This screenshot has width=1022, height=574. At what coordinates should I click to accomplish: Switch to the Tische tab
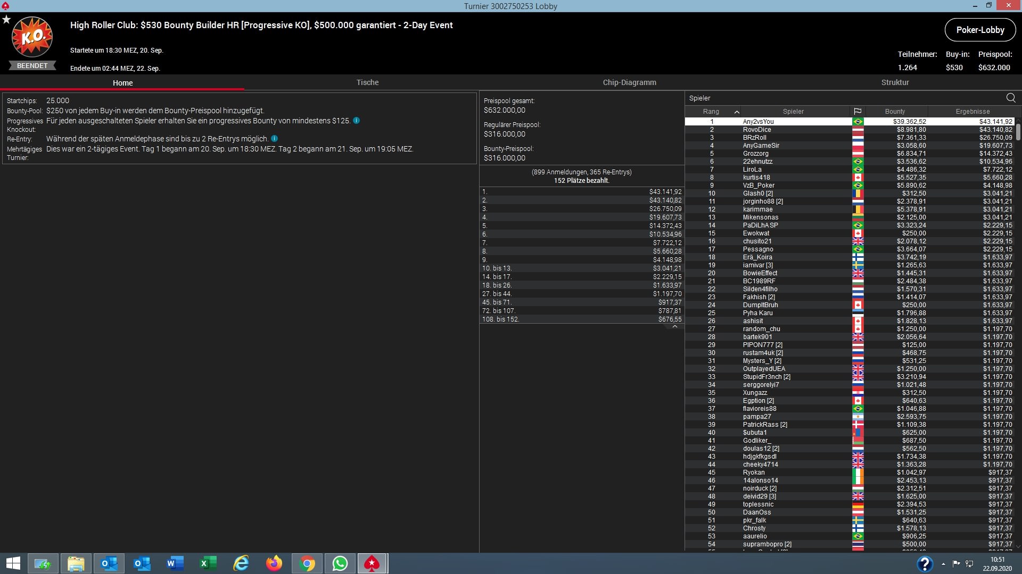367,82
